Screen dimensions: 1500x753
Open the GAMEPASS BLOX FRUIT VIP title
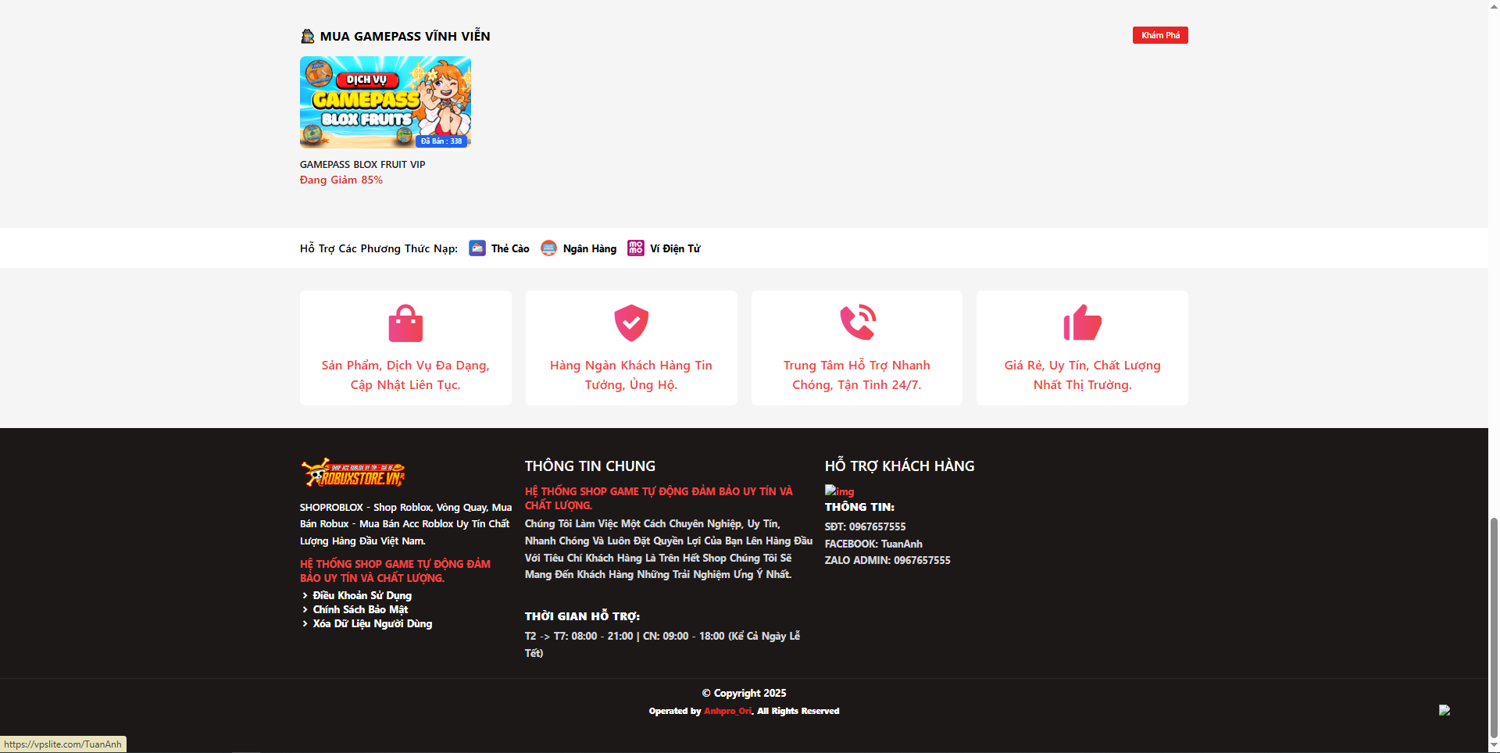click(x=362, y=164)
